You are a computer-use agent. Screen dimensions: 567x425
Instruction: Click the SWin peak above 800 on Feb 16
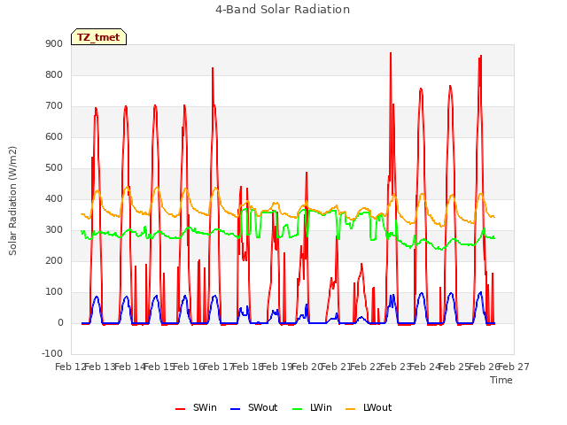213,68
